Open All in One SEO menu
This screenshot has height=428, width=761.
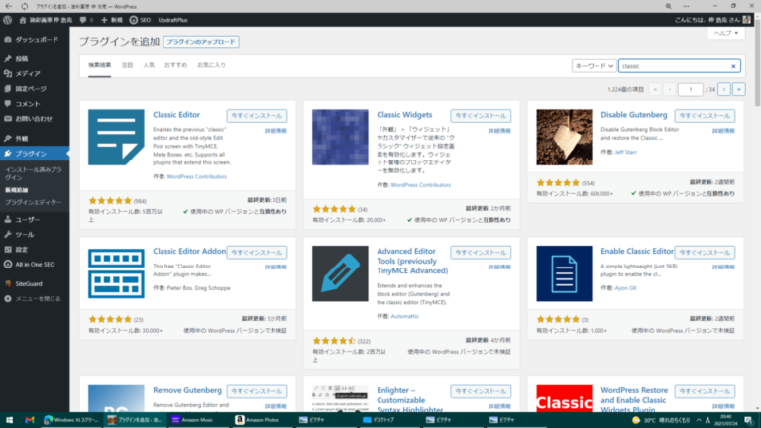35,264
